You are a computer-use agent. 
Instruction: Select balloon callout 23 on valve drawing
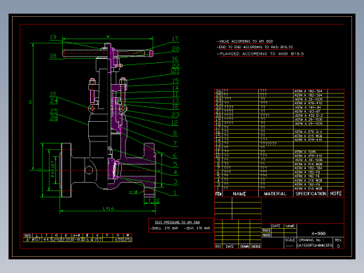(176, 115)
